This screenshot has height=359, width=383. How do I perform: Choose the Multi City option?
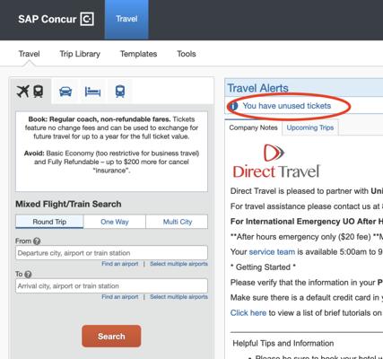click(178, 222)
